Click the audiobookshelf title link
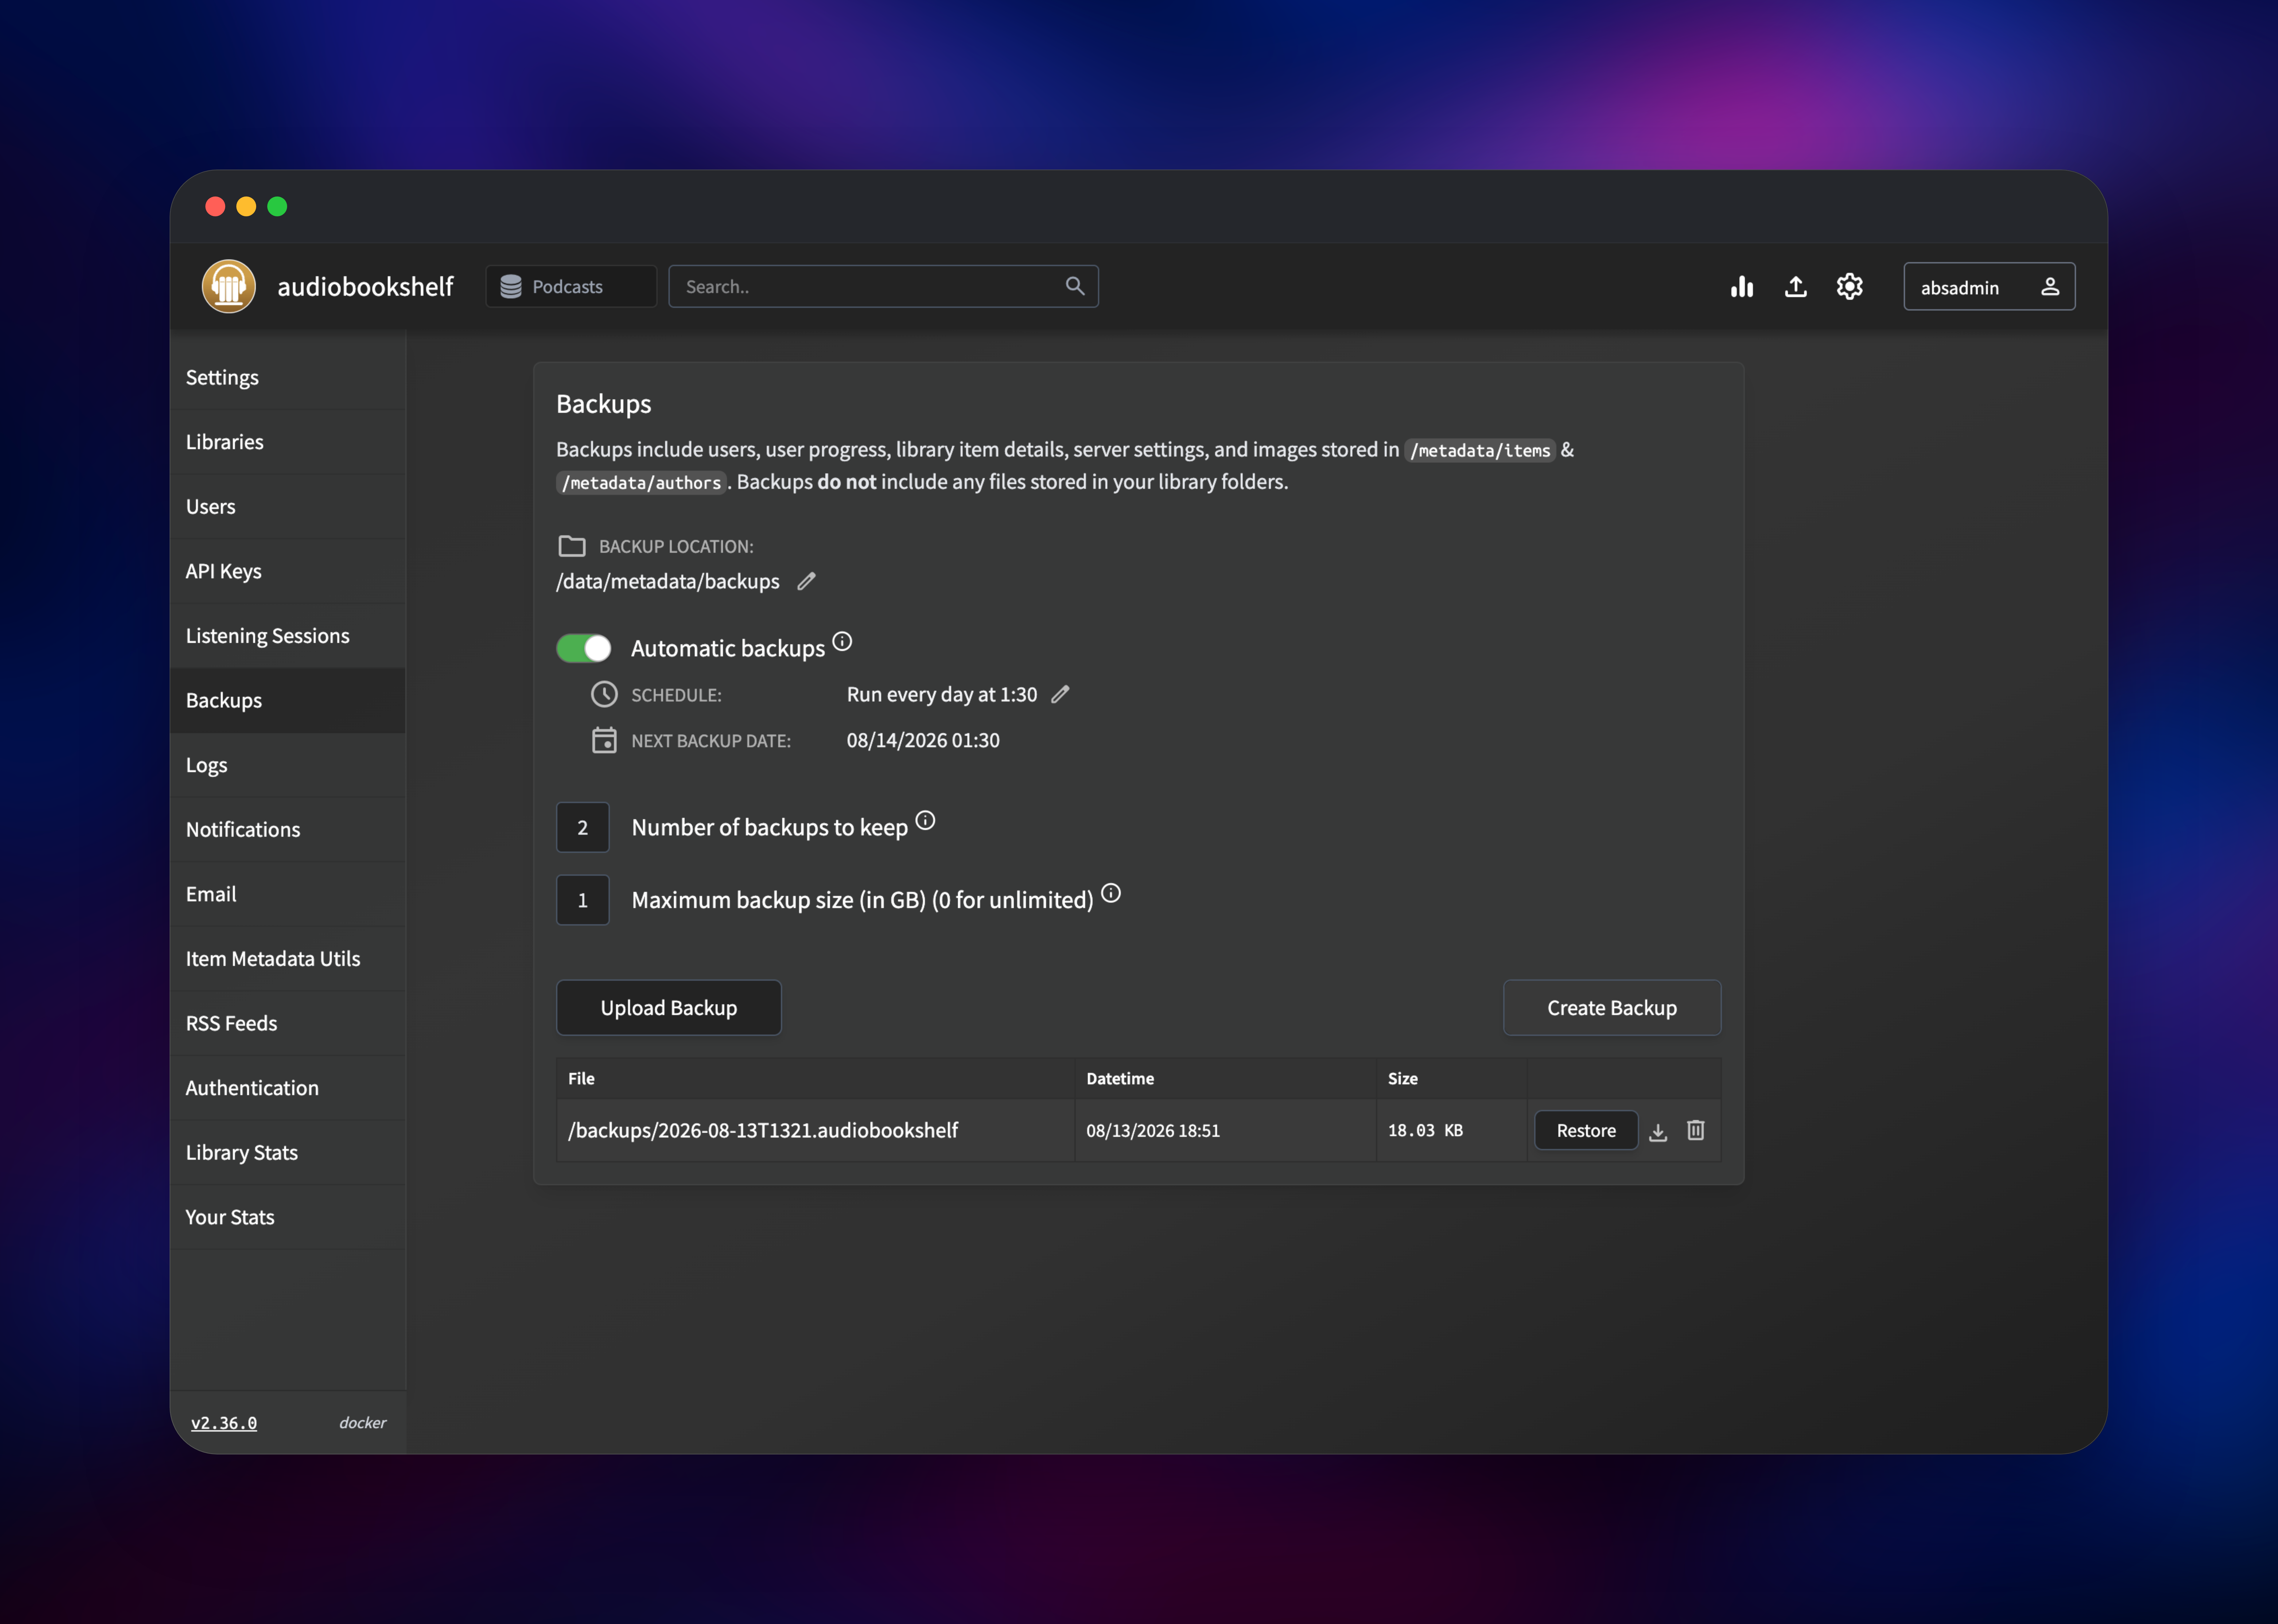Screen dimensions: 2278x1624 click(x=365, y=287)
